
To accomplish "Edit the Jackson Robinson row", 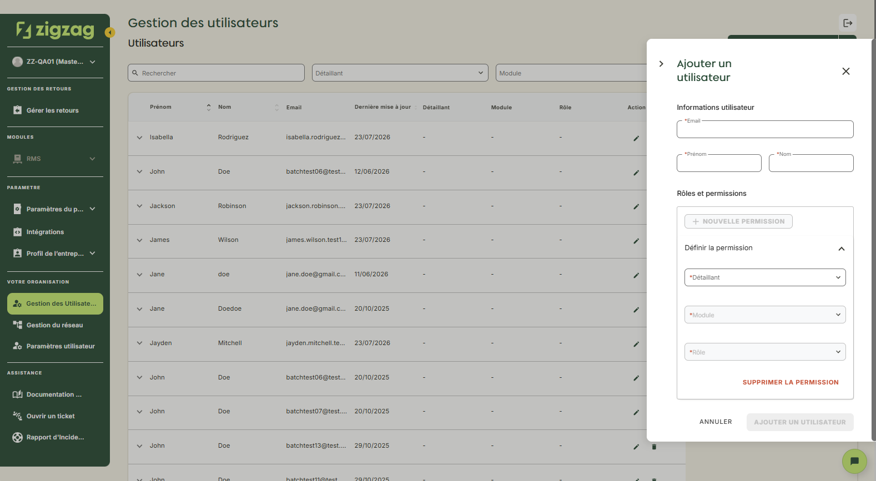I will [636, 206].
